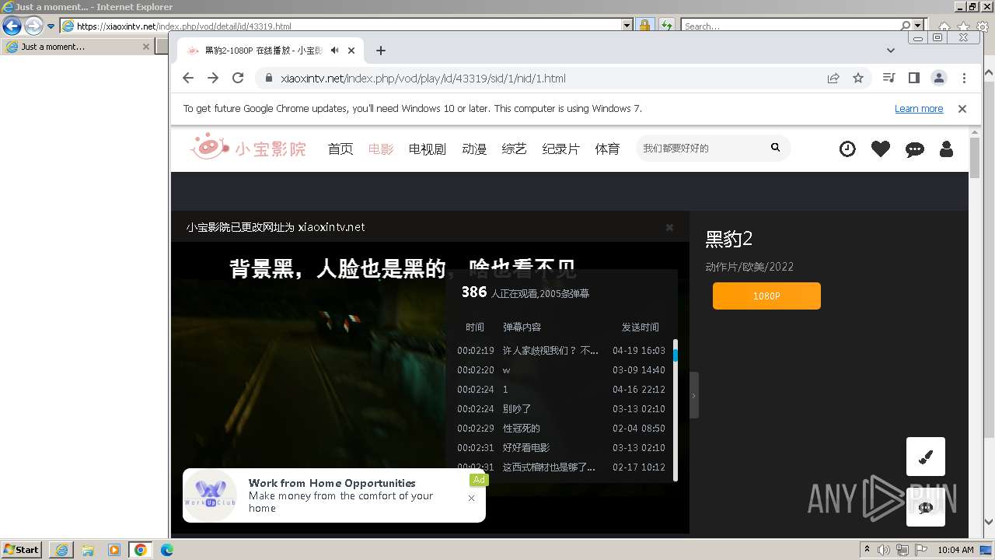
Task: Mute the Chrome tab audio icon
Action: click(x=334, y=51)
